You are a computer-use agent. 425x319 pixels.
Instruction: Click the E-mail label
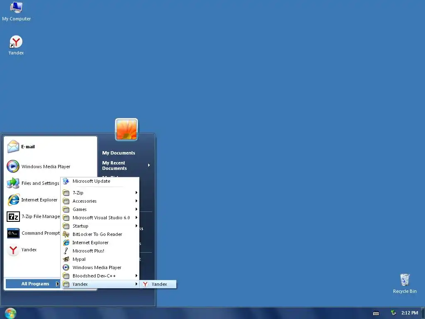pyautogui.click(x=28, y=147)
